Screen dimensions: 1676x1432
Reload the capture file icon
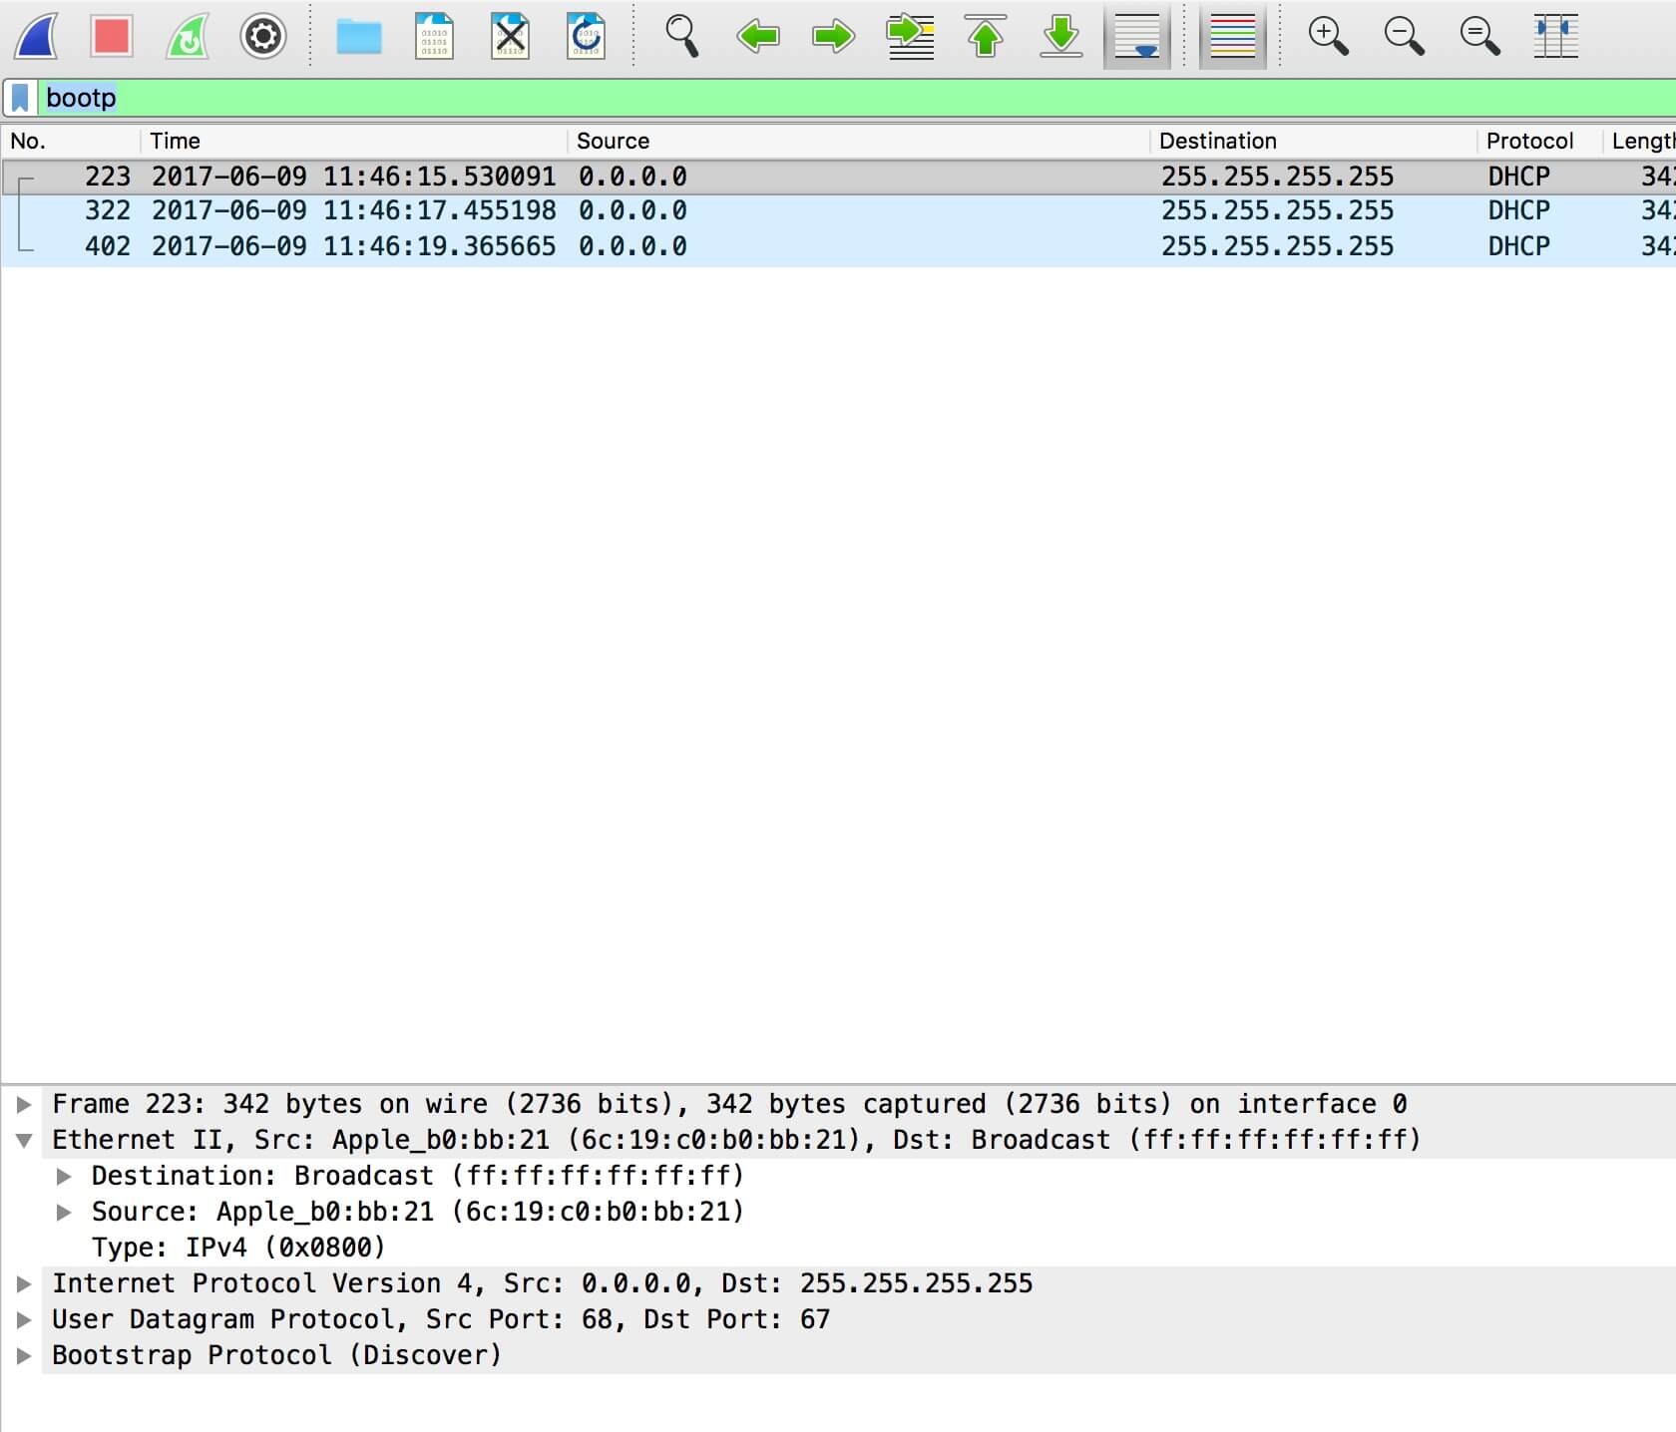click(x=586, y=36)
